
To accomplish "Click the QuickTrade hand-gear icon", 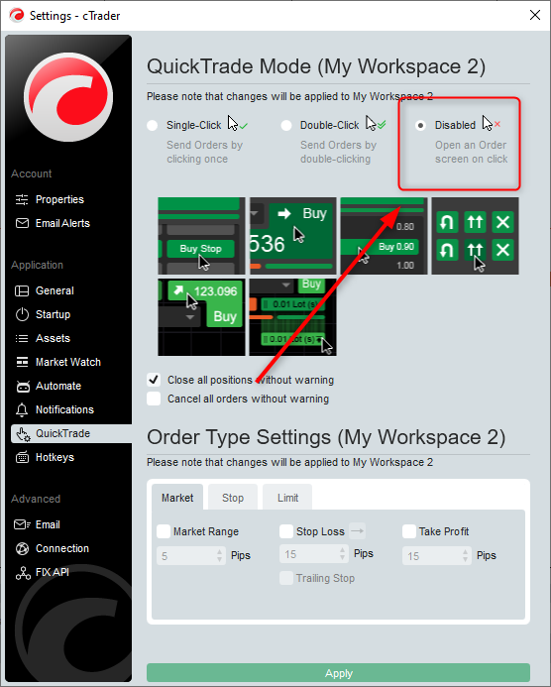I will click(x=23, y=434).
